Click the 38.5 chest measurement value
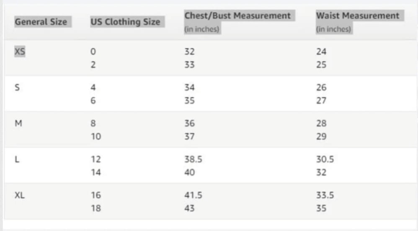 [x=193, y=159]
